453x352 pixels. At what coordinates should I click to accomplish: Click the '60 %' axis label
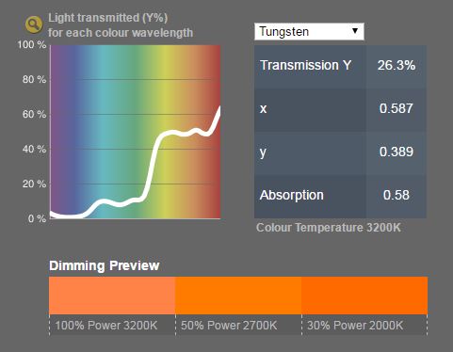(34, 115)
